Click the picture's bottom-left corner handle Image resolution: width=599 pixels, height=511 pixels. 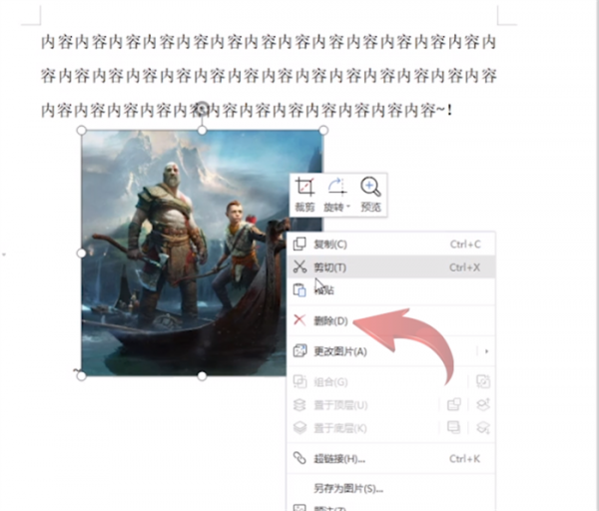(82, 376)
